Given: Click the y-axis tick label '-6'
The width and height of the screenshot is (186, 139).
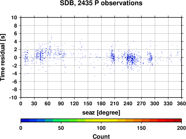Looking at the screenshot, I should point(15,82).
